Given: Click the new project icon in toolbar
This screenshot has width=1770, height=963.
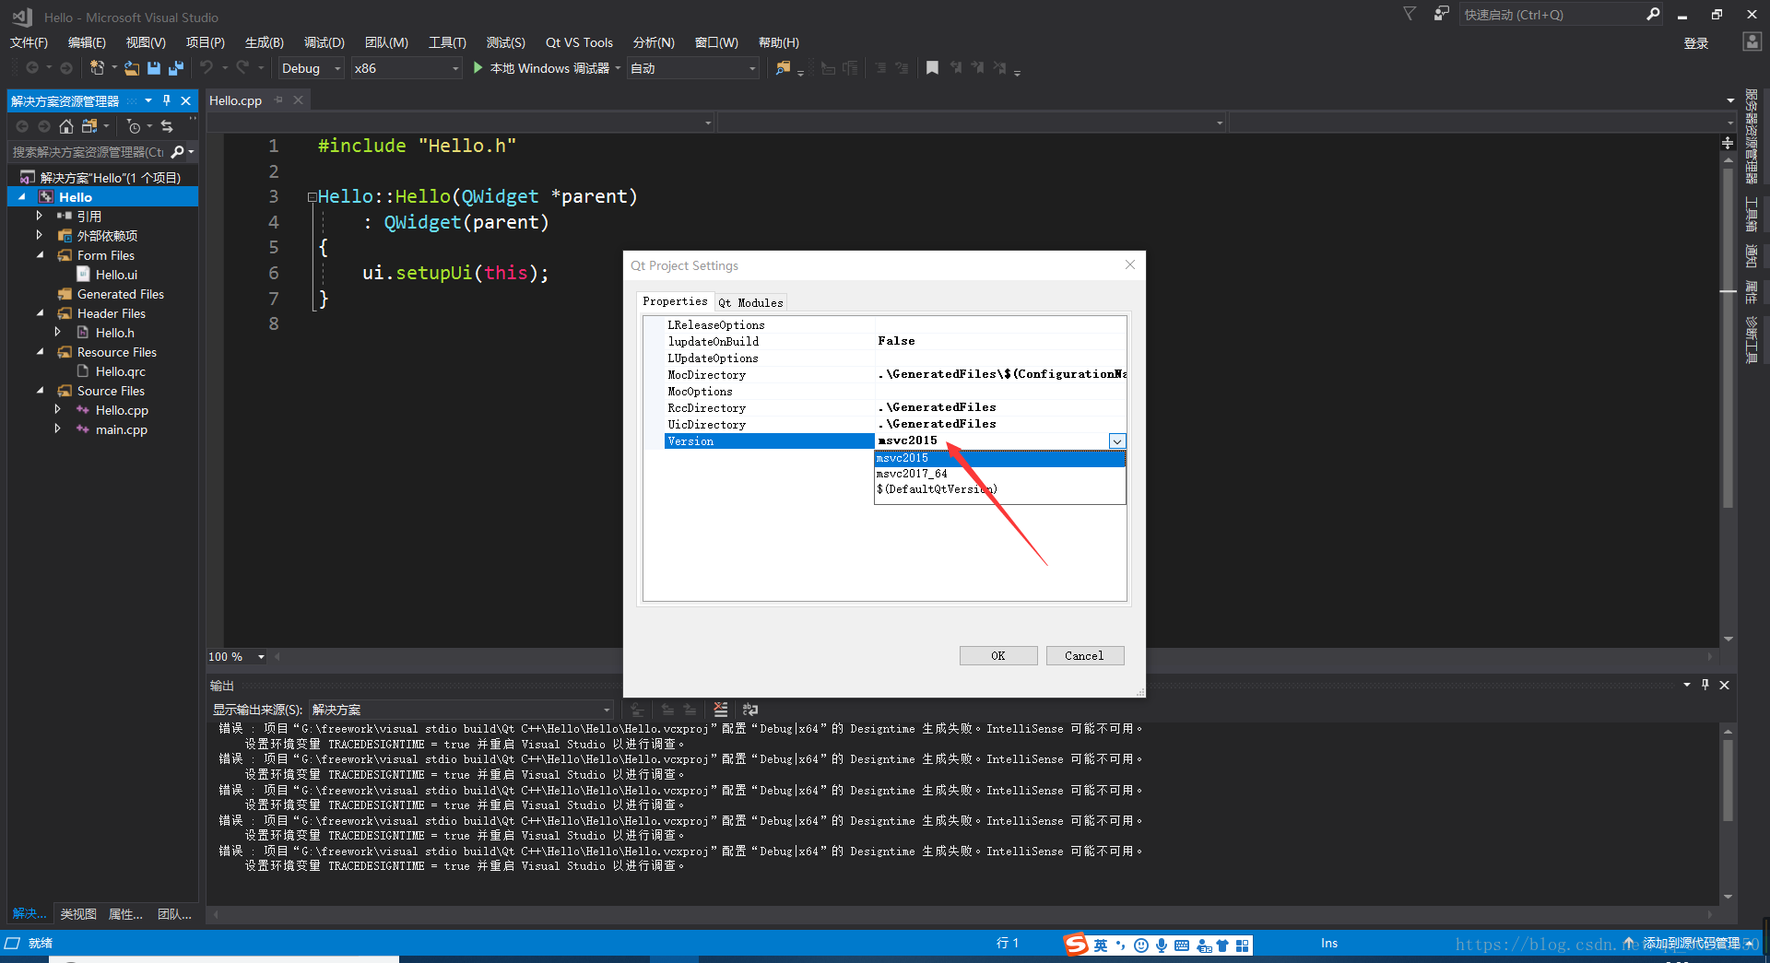Looking at the screenshot, I should [x=97, y=68].
